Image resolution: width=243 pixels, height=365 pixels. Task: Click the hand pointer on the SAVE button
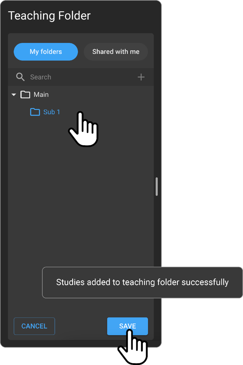(133, 346)
